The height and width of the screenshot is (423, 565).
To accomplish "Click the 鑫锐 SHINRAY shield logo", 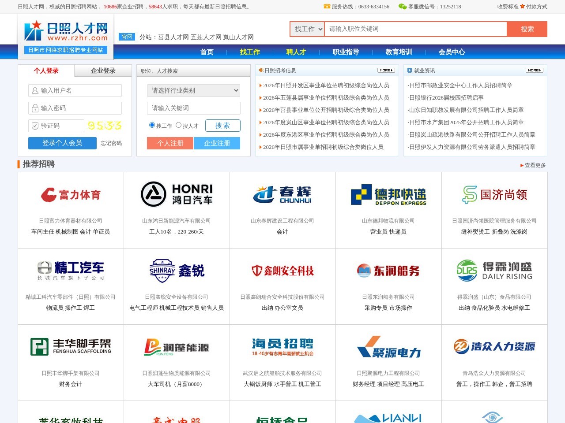I will pyautogui.click(x=177, y=271).
